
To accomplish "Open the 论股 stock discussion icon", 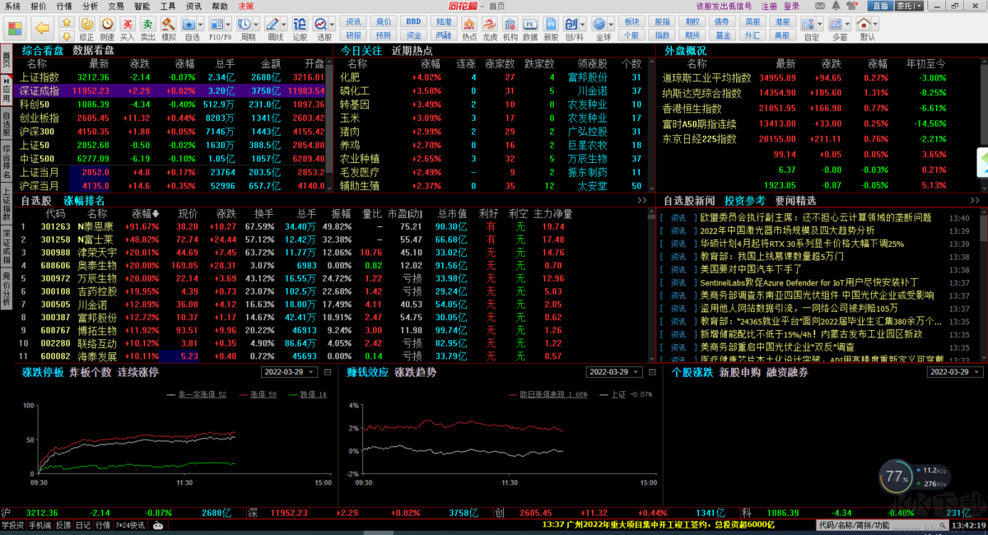I will pos(300,27).
